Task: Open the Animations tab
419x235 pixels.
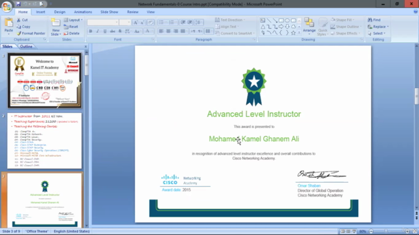Action: [x=83, y=12]
